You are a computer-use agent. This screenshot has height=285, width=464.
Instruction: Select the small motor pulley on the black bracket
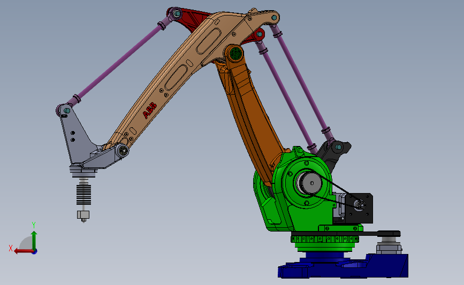click(360, 204)
